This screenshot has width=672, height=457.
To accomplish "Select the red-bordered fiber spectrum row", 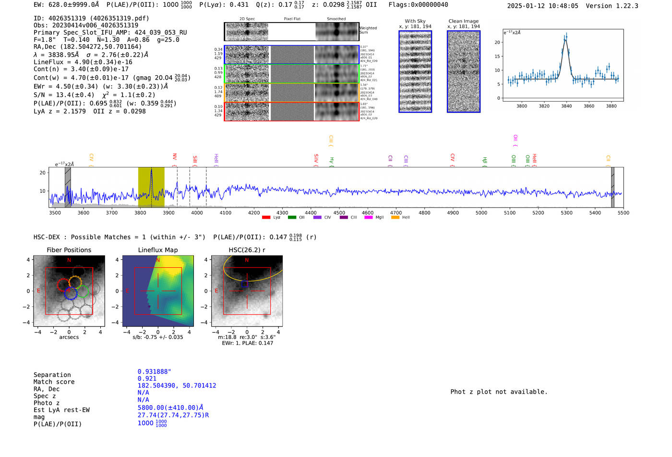I will point(291,112).
